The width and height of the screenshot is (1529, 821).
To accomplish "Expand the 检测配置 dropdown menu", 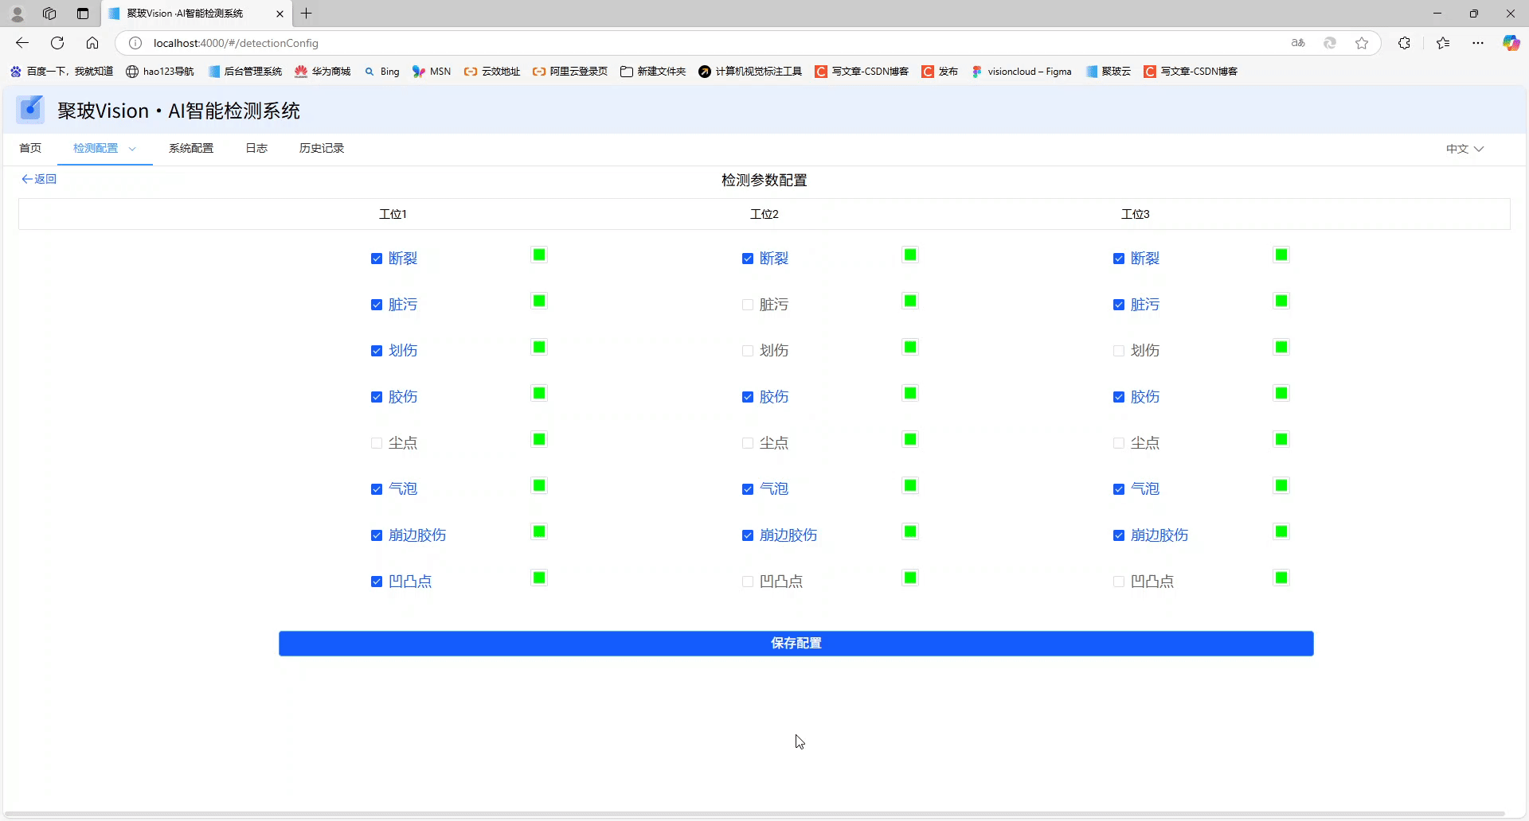I will 133,148.
